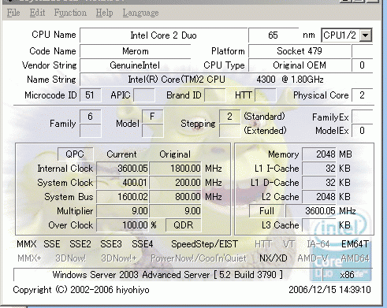Select the CPU1/2 combo box
This screenshot has height=308, width=387.
pos(347,35)
